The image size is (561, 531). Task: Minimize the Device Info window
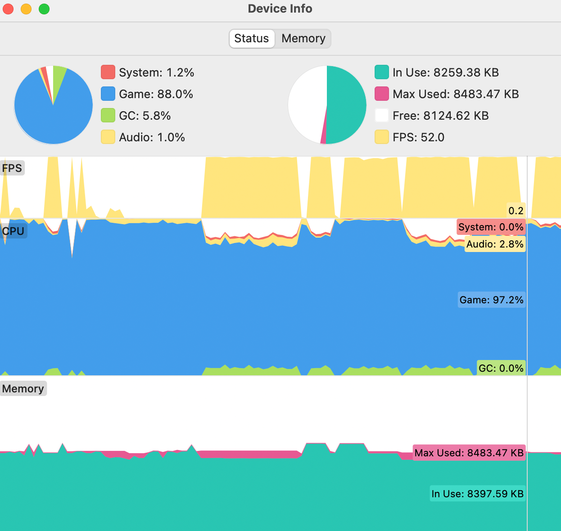(26, 9)
